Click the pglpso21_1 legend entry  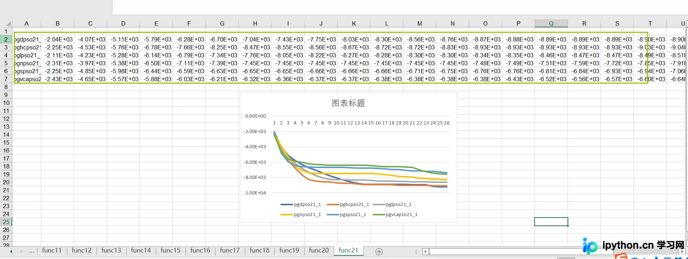tap(392, 205)
